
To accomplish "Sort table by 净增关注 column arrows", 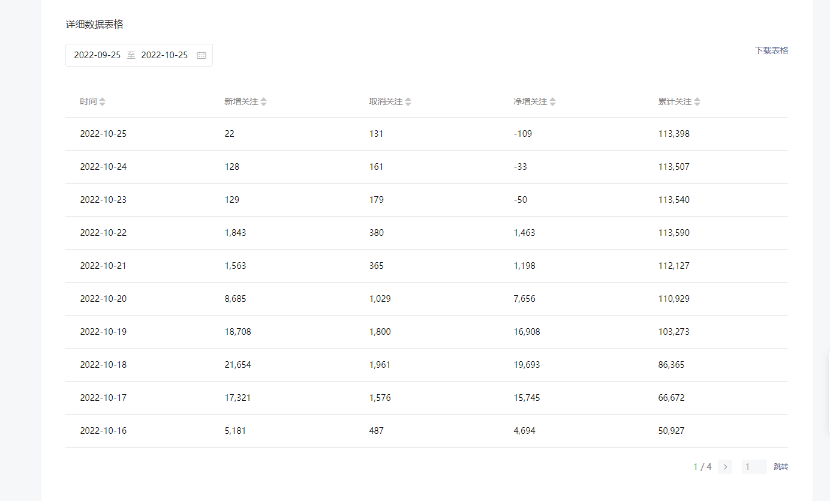I will [552, 102].
